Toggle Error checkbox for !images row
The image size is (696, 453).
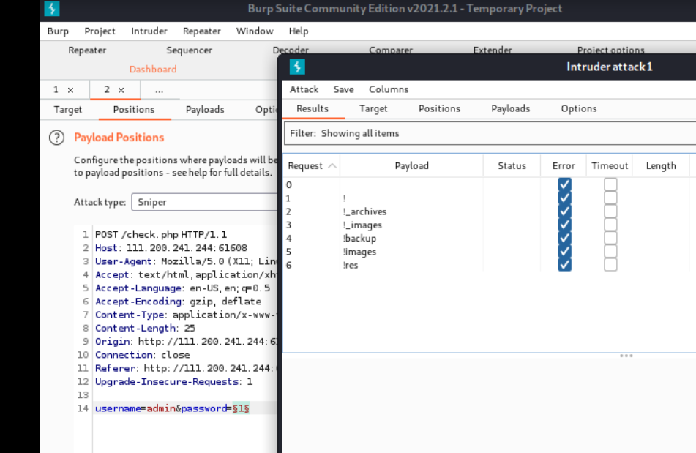click(x=564, y=251)
